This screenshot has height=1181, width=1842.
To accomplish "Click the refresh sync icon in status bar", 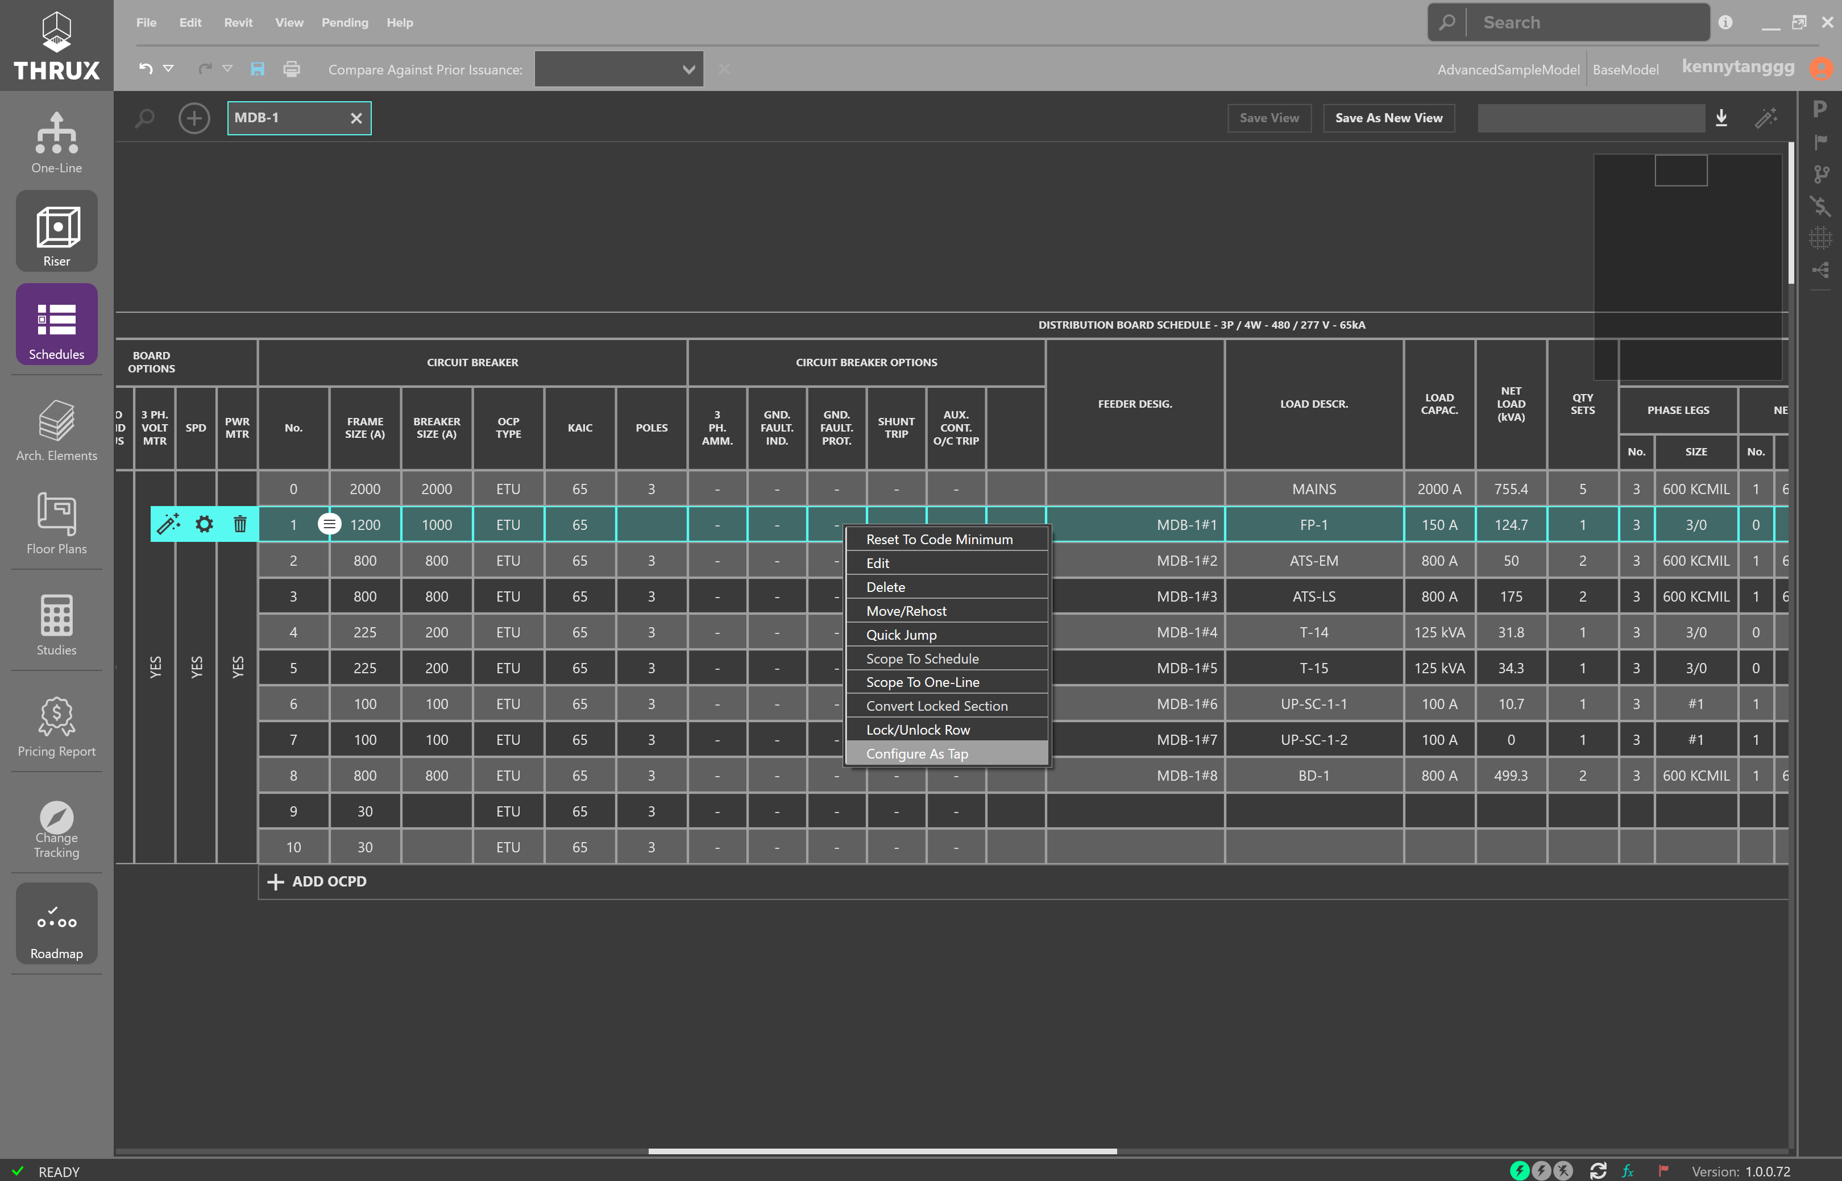I will point(1598,1171).
